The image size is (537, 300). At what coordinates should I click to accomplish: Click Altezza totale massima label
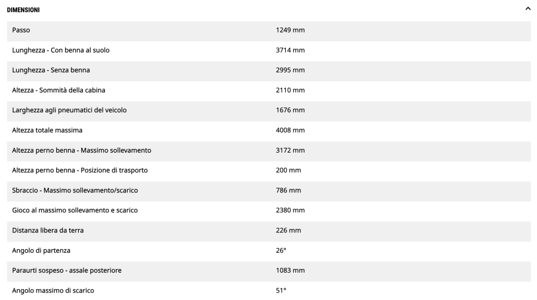point(47,130)
